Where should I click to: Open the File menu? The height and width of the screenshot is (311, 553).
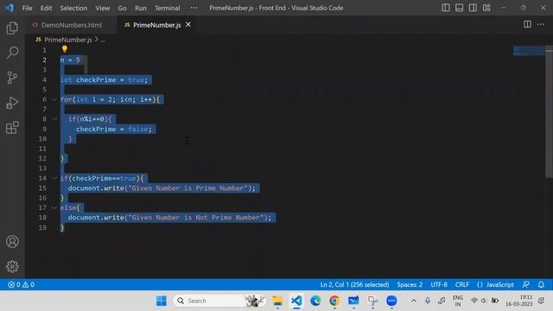(x=27, y=8)
